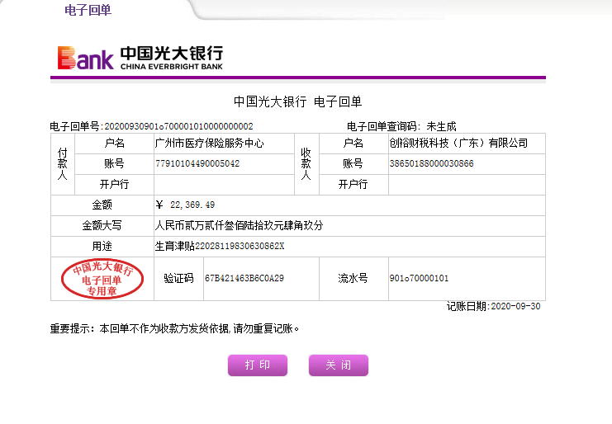Click serial number 901o70000101
Screen dimensions: 612x424
tap(420, 278)
